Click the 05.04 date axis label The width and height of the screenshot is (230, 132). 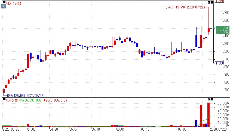(73, 129)
